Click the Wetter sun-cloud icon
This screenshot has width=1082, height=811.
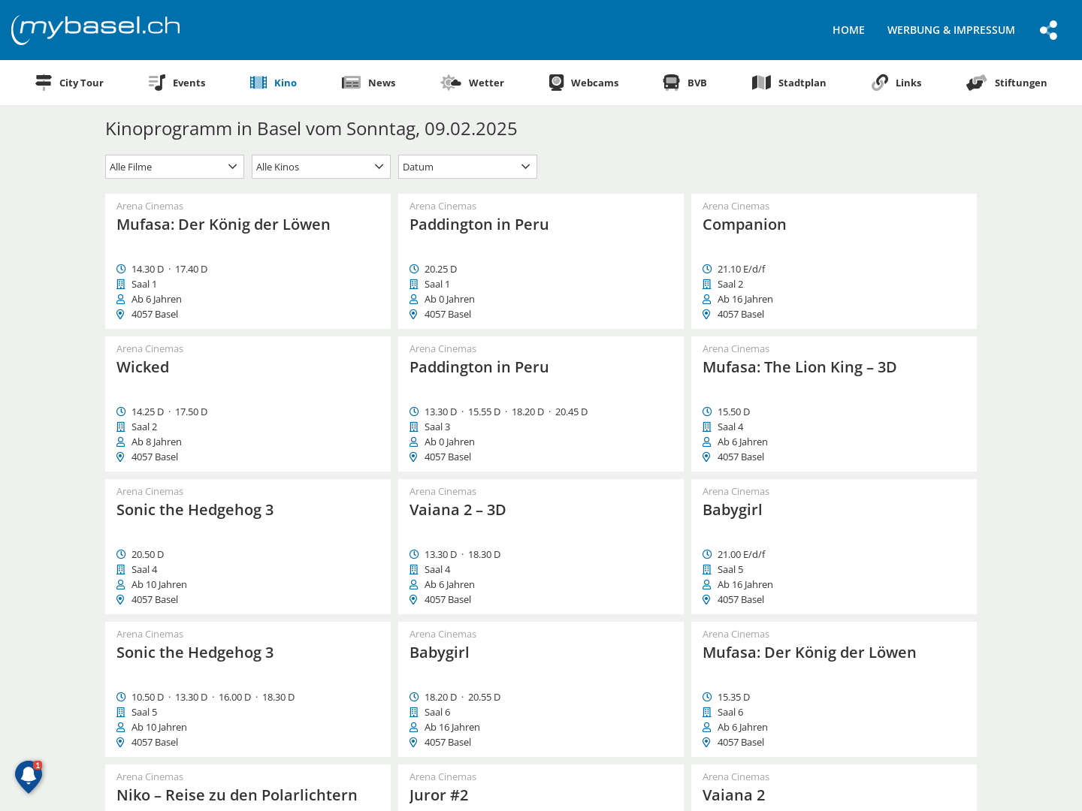(x=451, y=83)
